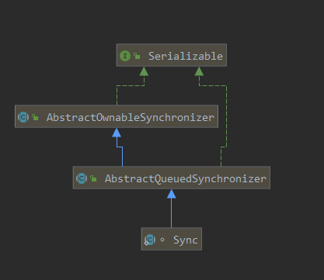Image resolution: width=324 pixels, height=280 pixels.
Task: Click blue arrowhead under AbstractOwnableSynchronizer
Action: pos(117,133)
